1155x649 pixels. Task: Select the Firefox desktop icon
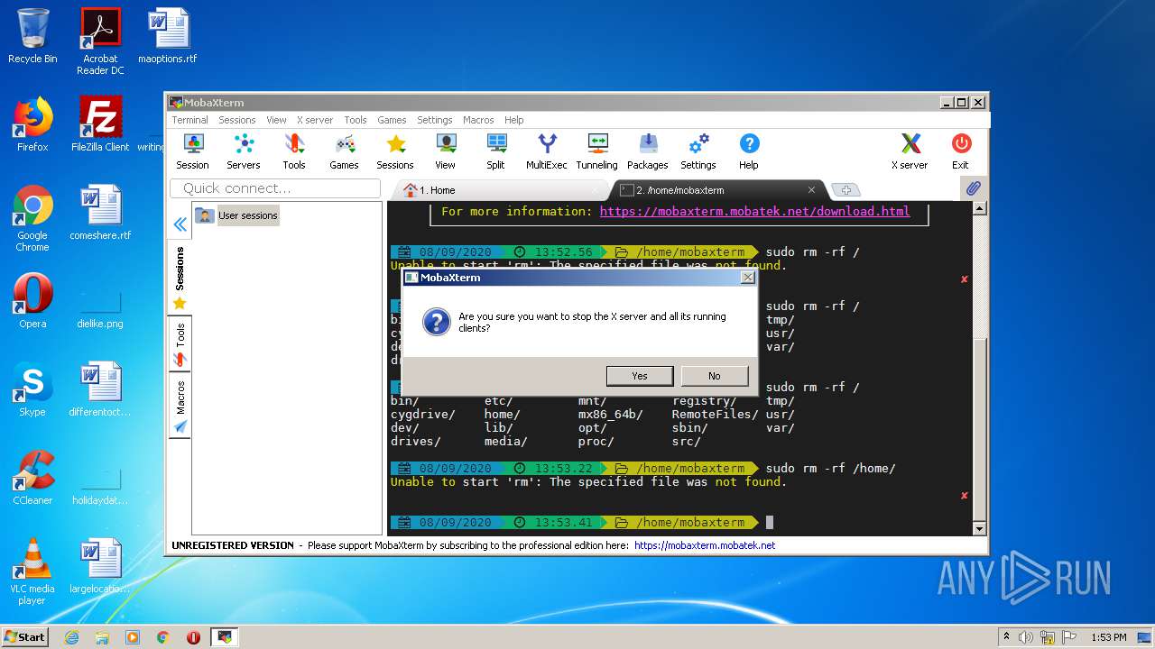pyautogui.click(x=32, y=124)
